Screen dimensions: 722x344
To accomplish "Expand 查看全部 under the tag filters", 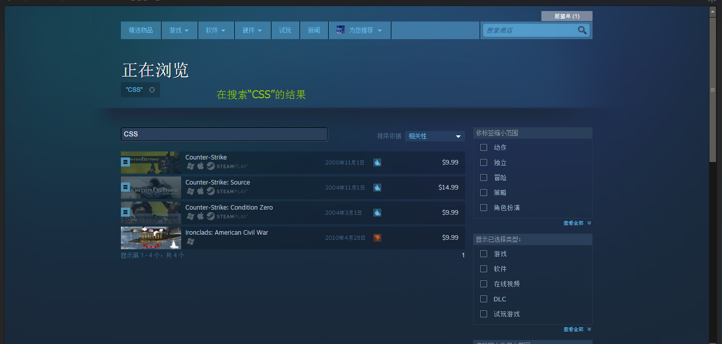I will [x=577, y=223].
